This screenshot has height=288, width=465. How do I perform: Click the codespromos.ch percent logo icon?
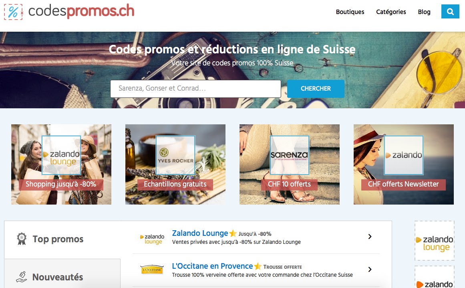click(x=13, y=12)
